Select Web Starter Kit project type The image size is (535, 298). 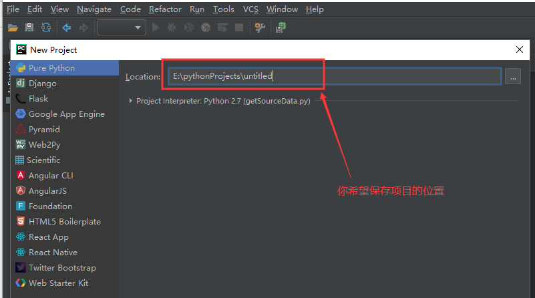(x=65, y=283)
